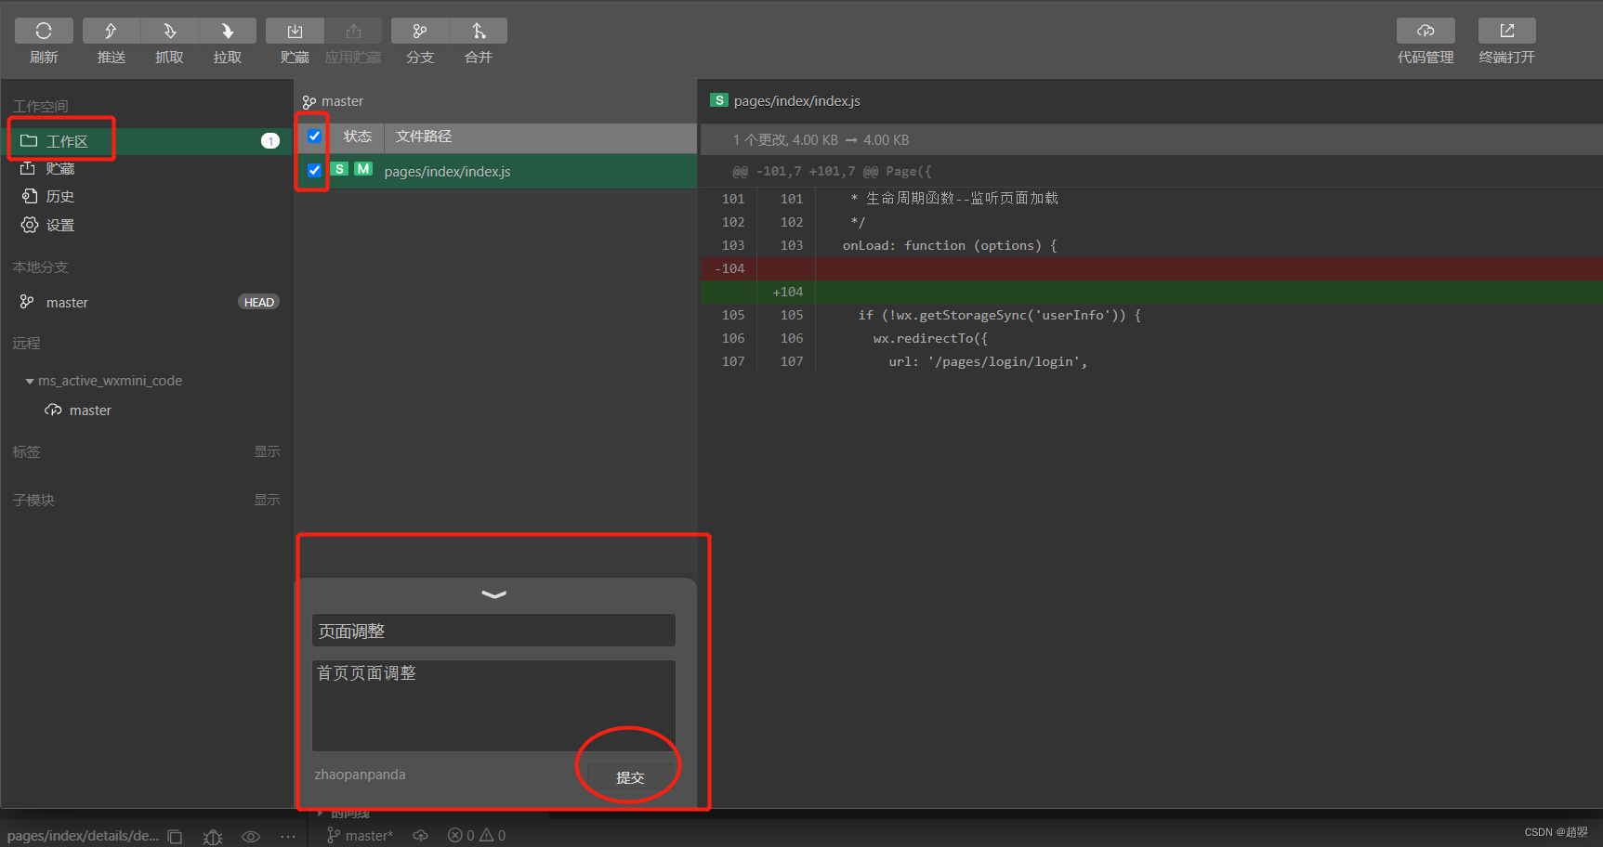Screen dimensions: 1603x847
Task: Click the commit title field 页面调整
Action: coord(493,631)
